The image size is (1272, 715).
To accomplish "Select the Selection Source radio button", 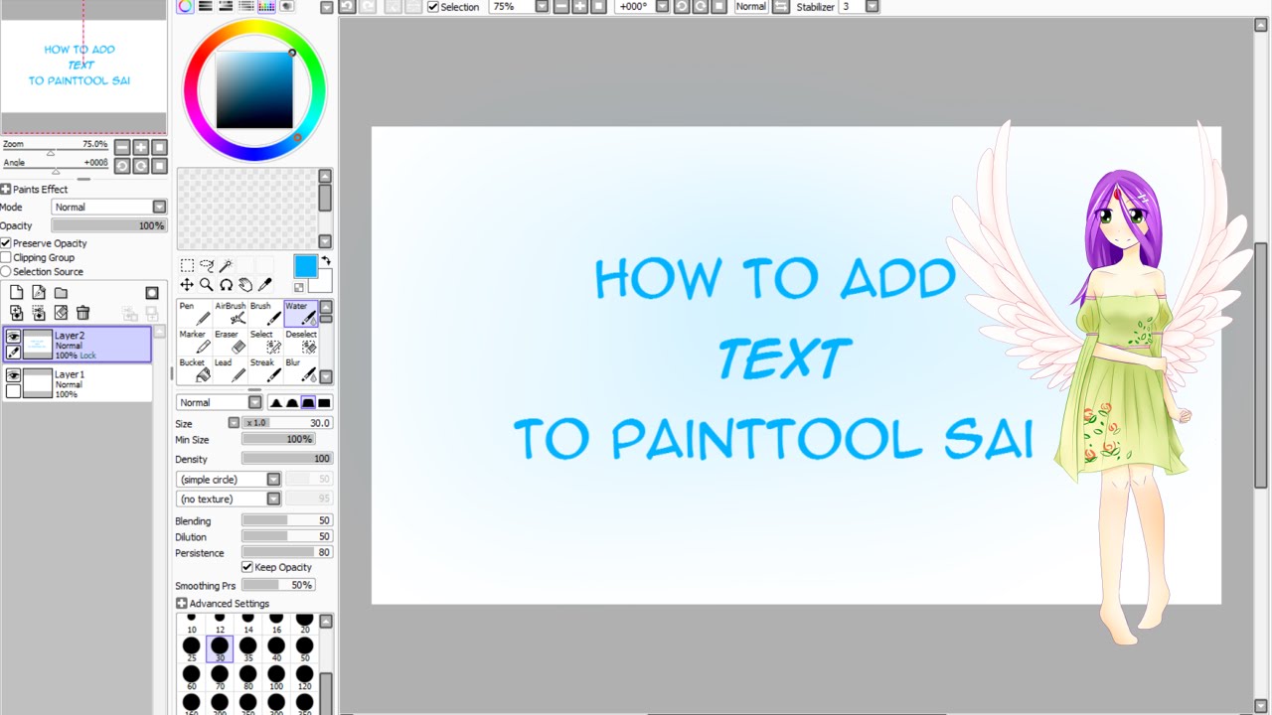I will click(6, 271).
